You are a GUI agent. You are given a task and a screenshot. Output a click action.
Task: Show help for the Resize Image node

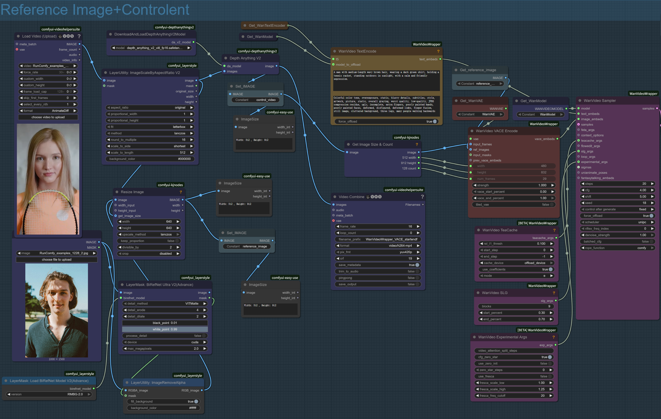[x=180, y=192]
